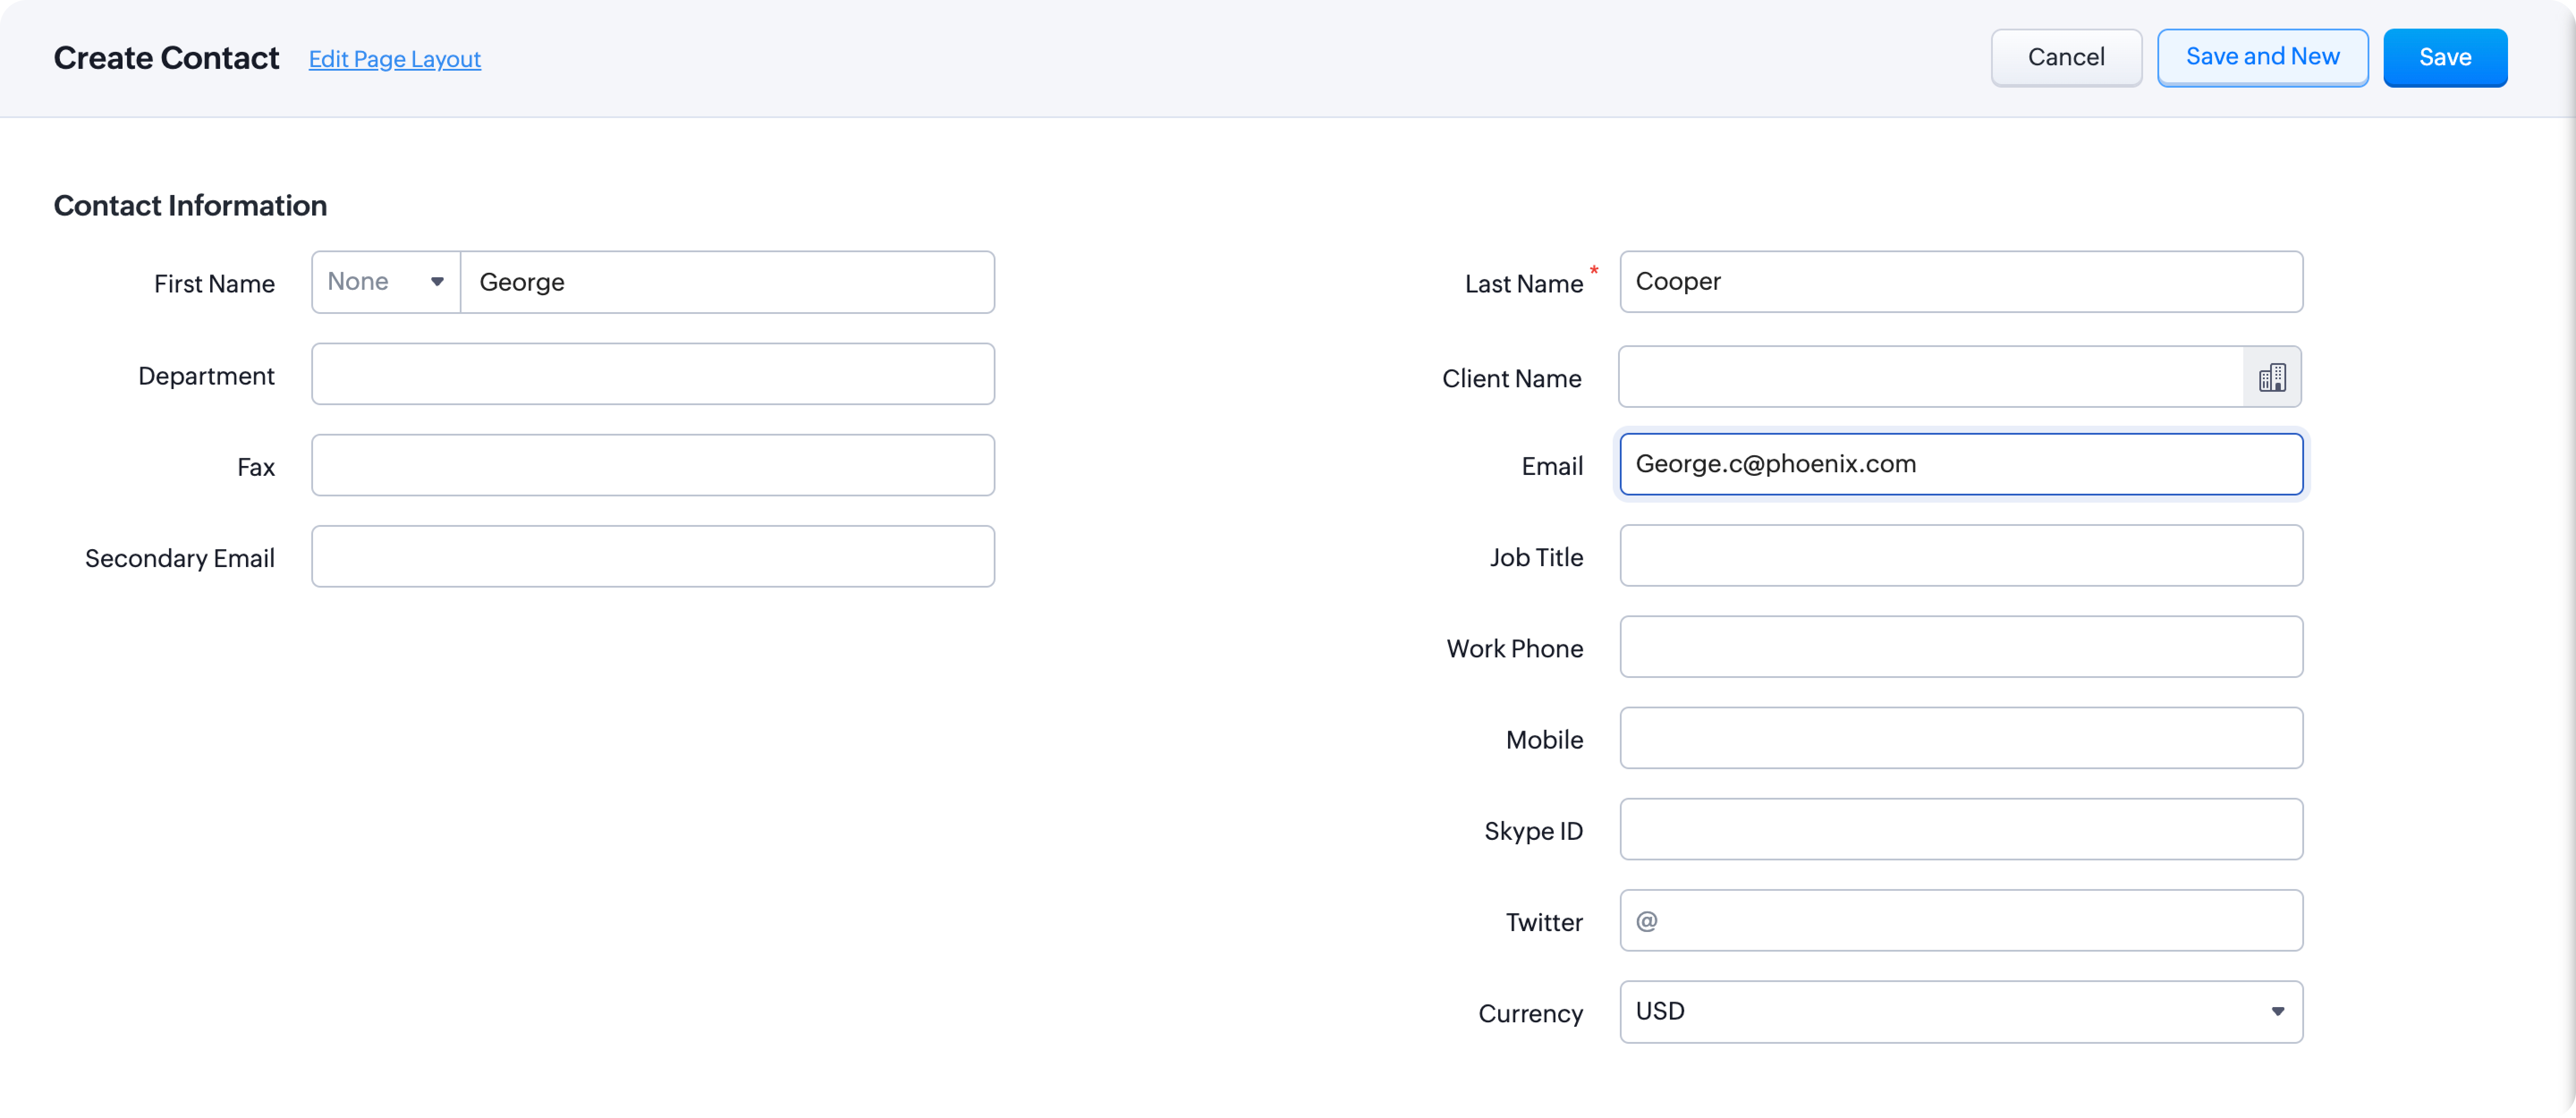Viewport: 2576px width, 1118px height.
Task: Click into the Last Name field
Action: 1960,282
